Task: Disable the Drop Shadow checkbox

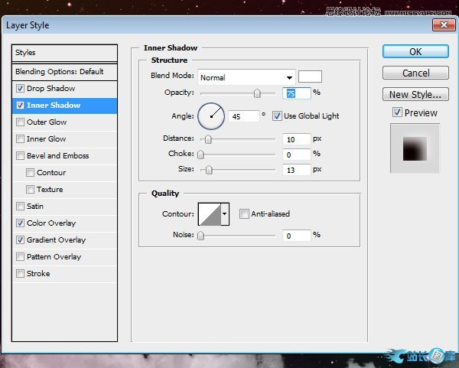Action: (x=20, y=89)
